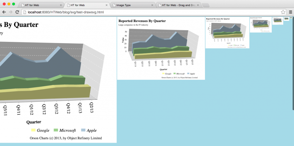Click the browser back arrow

tap(4, 12)
